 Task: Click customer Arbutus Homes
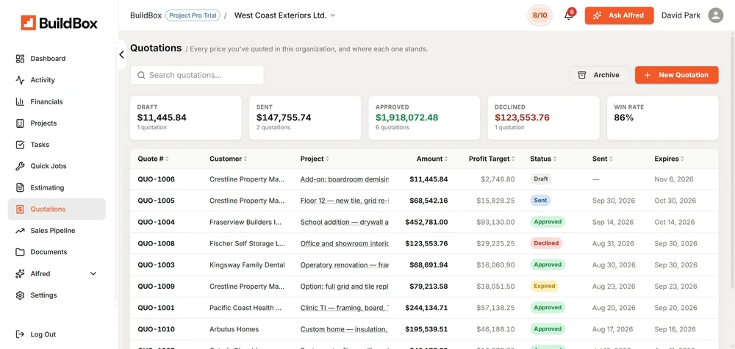tap(234, 329)
